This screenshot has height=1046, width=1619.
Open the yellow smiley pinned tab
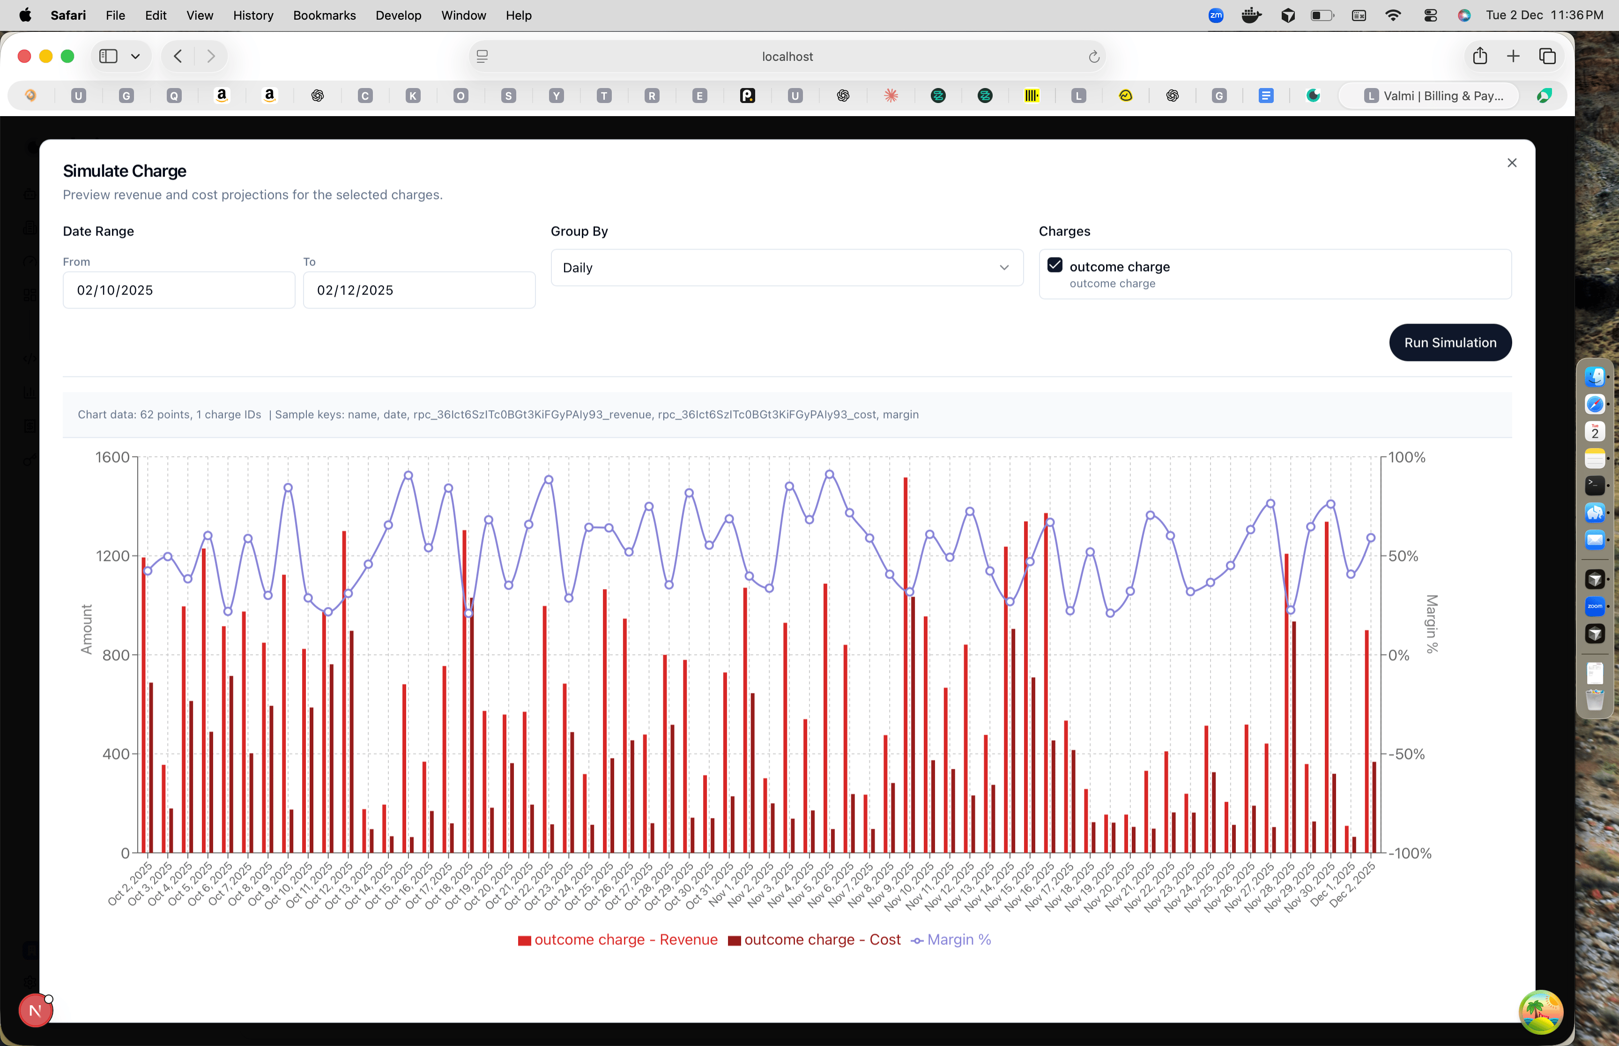tap(1126, 96)
